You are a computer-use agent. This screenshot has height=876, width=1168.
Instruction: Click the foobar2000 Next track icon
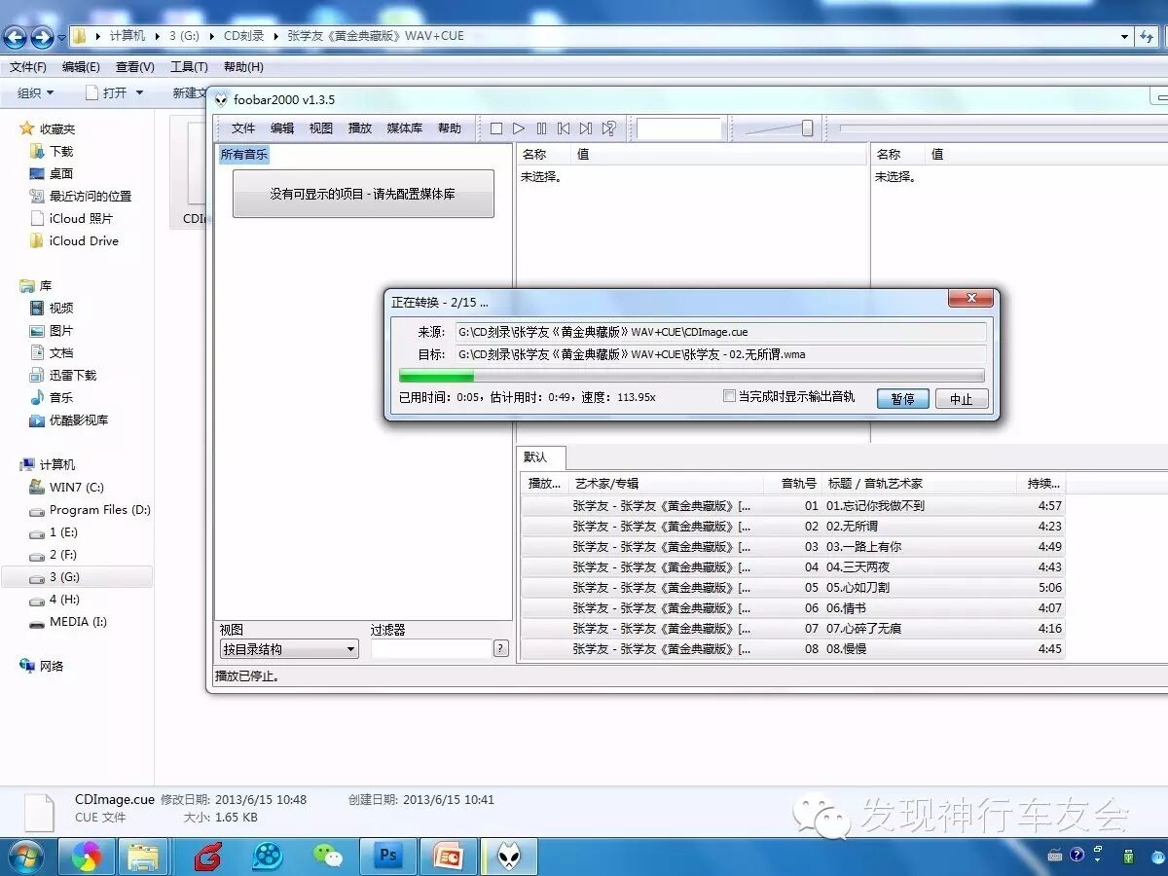[x=586, y=128]
